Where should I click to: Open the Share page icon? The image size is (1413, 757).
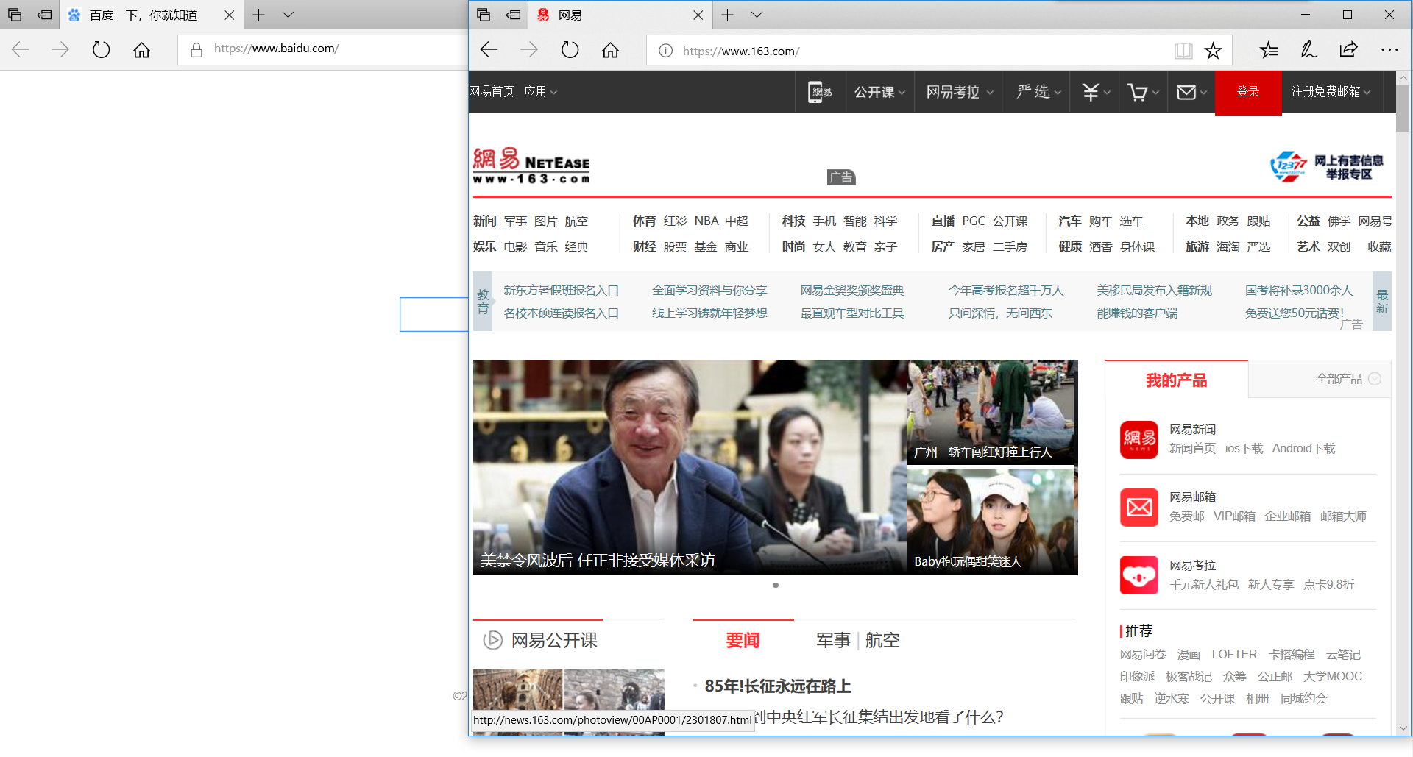(1348, 50)
